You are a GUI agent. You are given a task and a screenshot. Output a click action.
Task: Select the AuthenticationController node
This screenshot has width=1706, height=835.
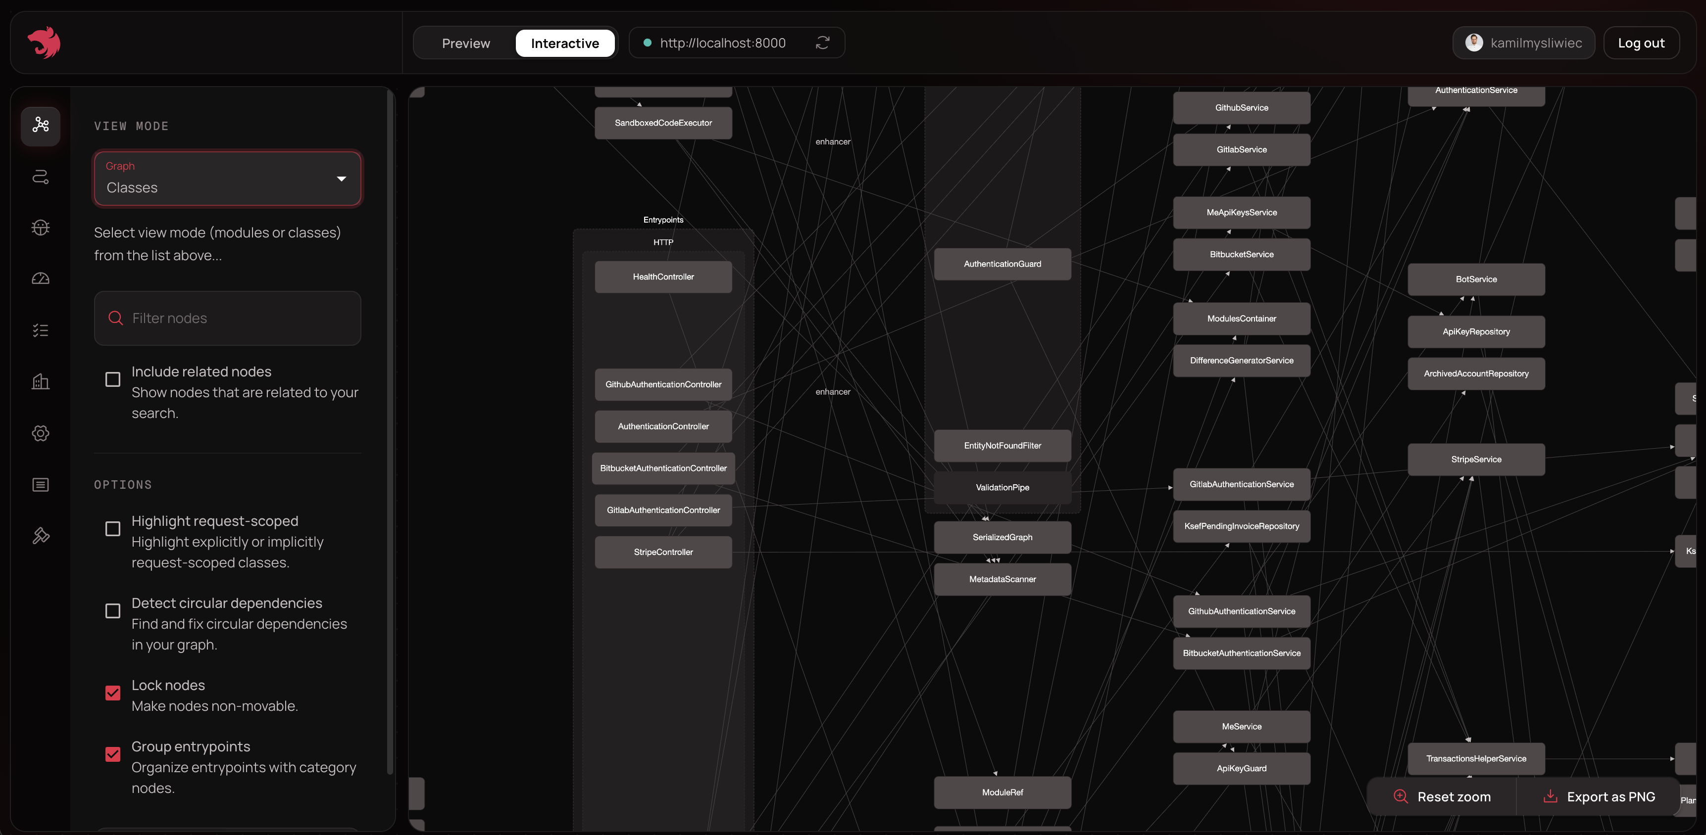[663, 427]
